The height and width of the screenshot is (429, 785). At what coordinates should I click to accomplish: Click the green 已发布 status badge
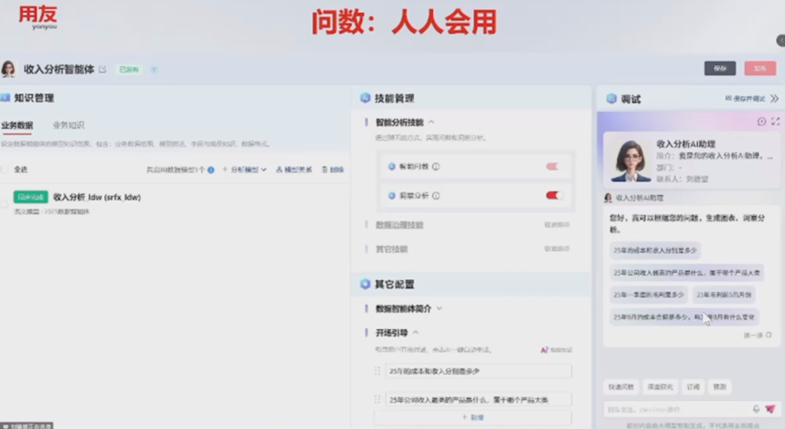pos(129,70)
